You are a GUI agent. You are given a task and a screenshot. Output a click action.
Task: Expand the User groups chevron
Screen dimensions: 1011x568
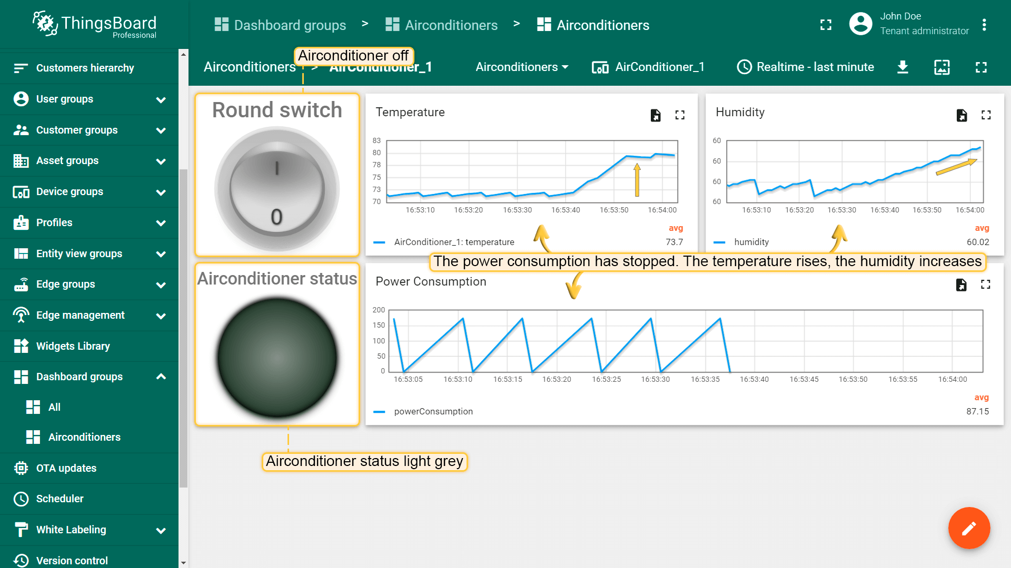pyautogui.click(x=161, y=99)
